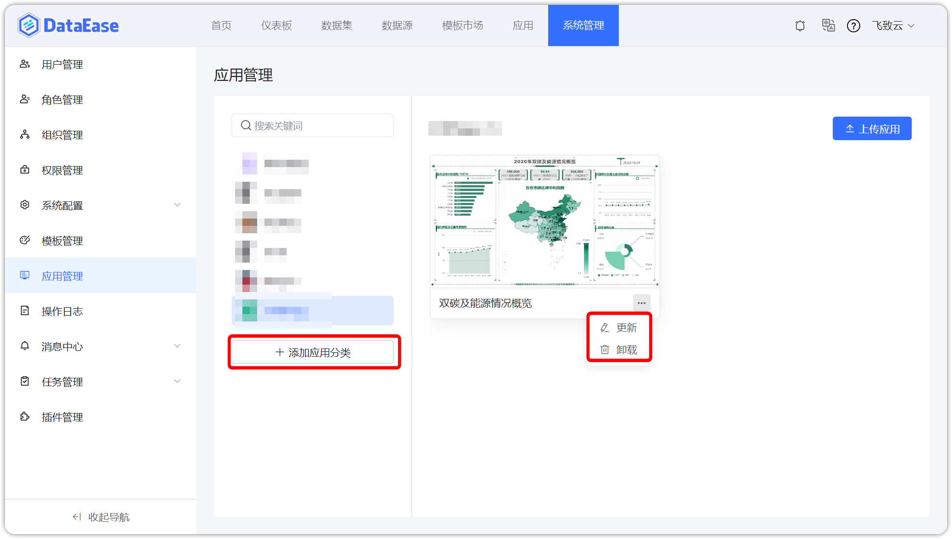Select 更新 in the popup menu
Image resolution: width=952 pixels, height=539 pixels.
tap(619, 327)
